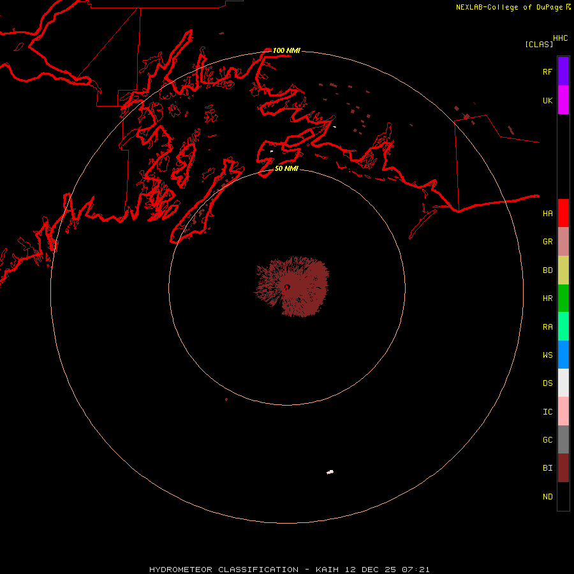Click the NEXLAB-College of DuPage credit text
Image resolution: width=574 pixels, height=574 pixels.
click(509, 7)
